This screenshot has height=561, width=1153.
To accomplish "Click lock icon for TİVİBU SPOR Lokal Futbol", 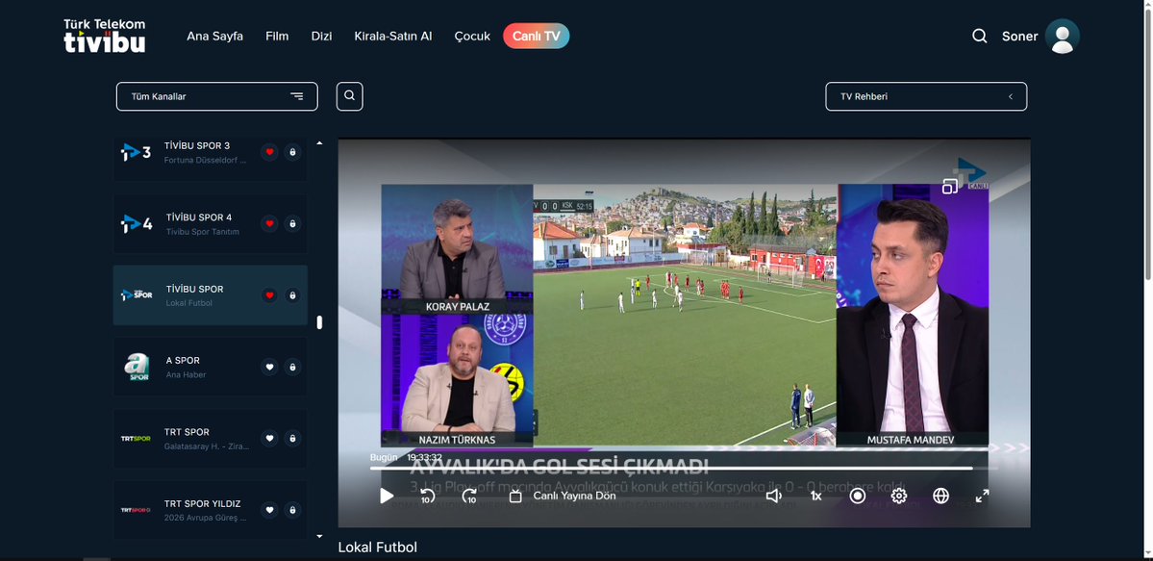I will 292,295.
